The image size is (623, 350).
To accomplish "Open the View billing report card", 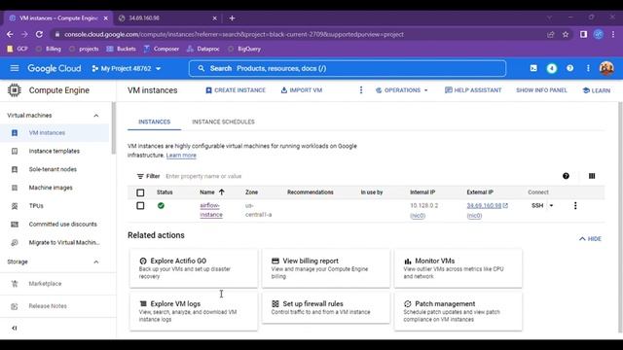I will click(x=326, y=268).
